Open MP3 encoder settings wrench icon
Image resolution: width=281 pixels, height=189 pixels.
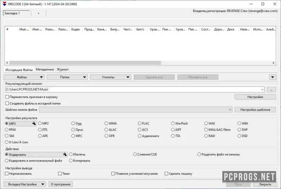[x=34, y=123]
